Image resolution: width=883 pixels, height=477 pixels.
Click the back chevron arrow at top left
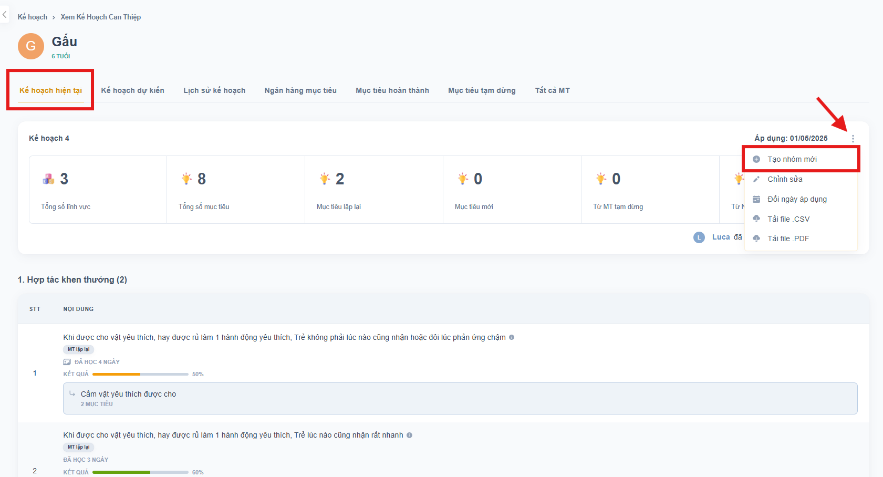click(x=5, y=15)
